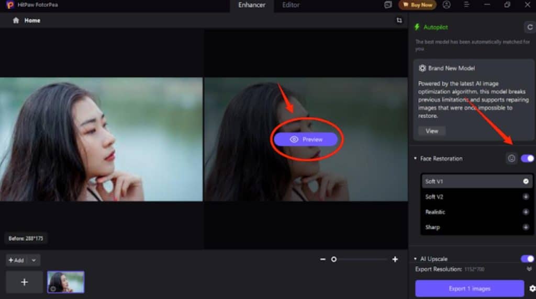Viewport: 536px width, 299px height.
Task: Click the HitPaw FotorPea app logo
Action: pyautogui.click(x=10, y=5)
